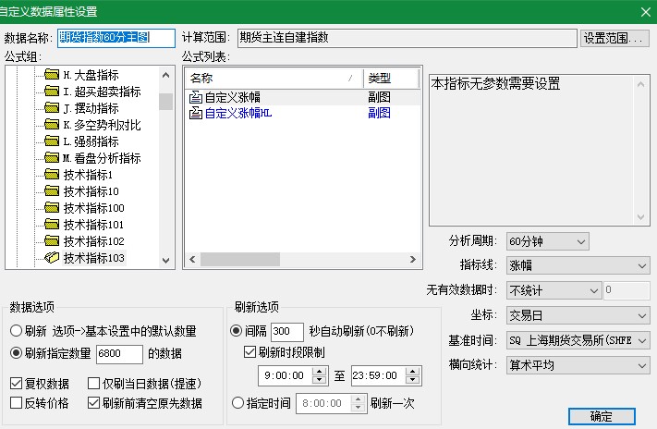The image size is (657, 429).
Task: Click end time field 23:59:00
Action: tap(378, 375)
